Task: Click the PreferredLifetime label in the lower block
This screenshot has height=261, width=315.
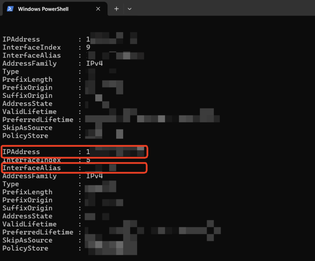Action: click(x=38, y=232)
